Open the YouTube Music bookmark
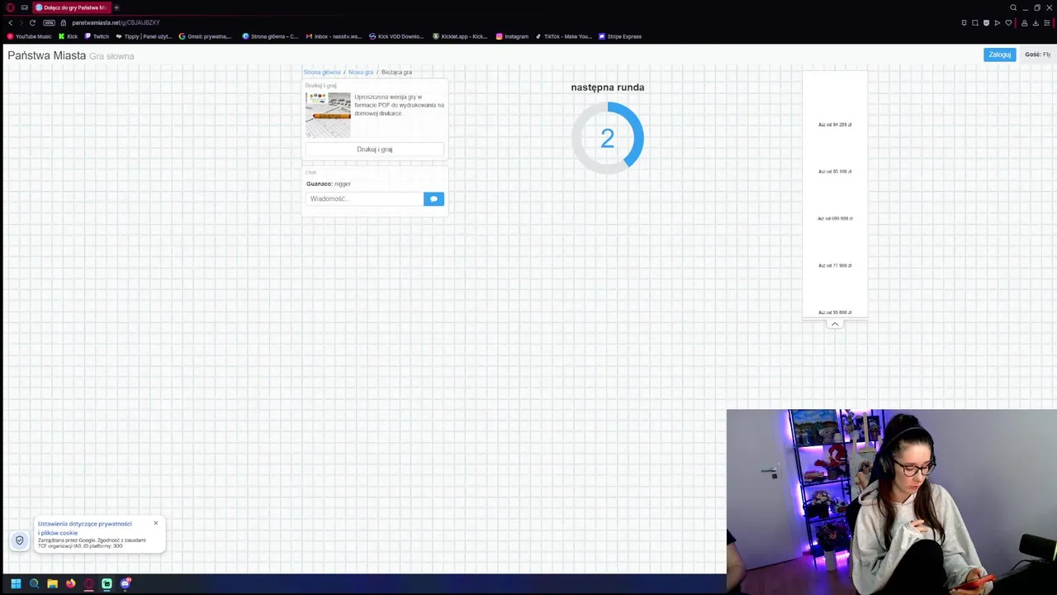 pos(30,36)
